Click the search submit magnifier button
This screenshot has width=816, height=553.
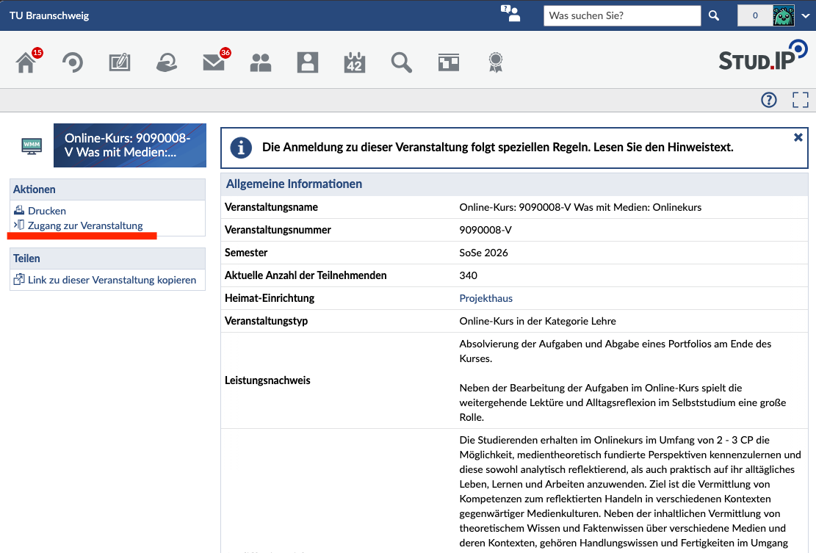coord(714,15)
